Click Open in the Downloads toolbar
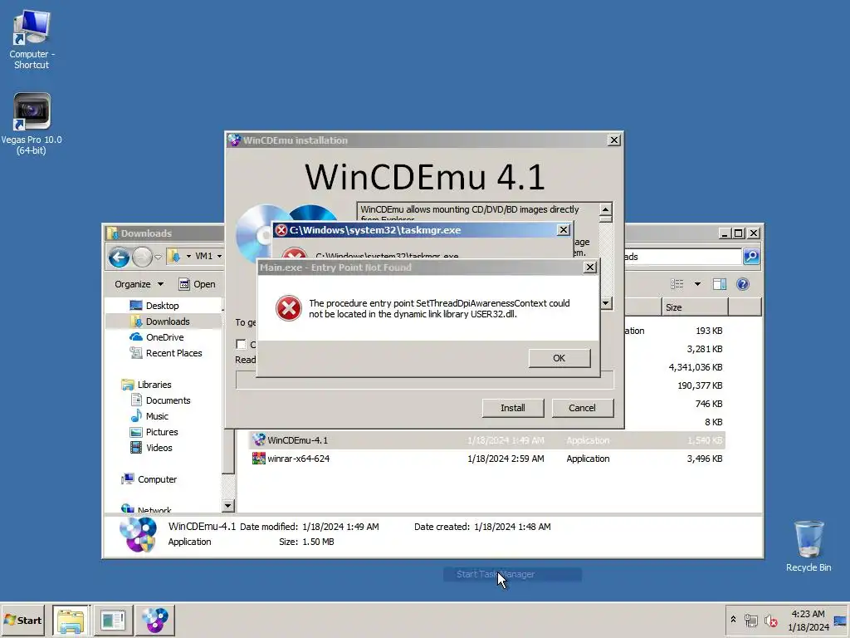Image resolution: width=850 pixels, height=638 pixels. coord(198,284)
